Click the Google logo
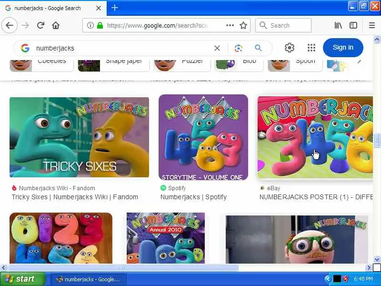 pyautogui.click(x=25, y=48)
